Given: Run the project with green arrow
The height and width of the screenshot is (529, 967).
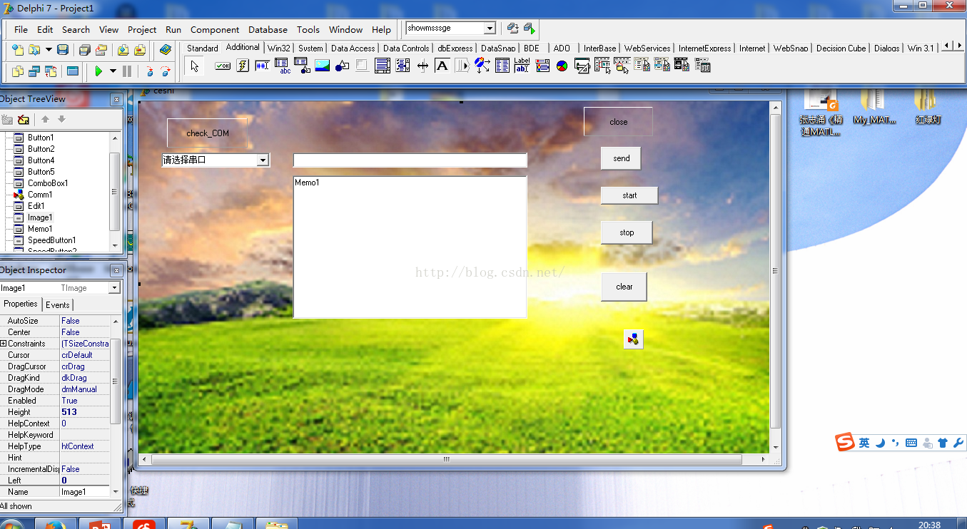Looking at the screenshot, I should (98, 71).
